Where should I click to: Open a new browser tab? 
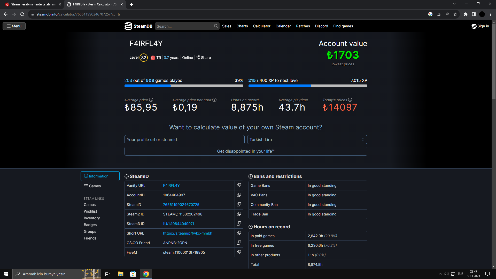pyautogui.click(x=131, y=4)
